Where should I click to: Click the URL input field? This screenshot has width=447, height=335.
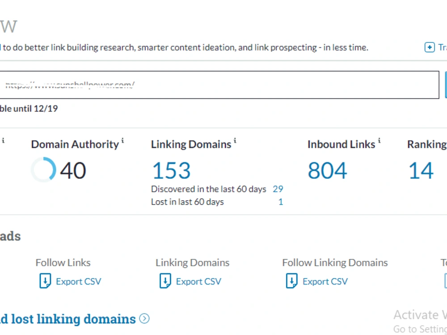(219, 85)
